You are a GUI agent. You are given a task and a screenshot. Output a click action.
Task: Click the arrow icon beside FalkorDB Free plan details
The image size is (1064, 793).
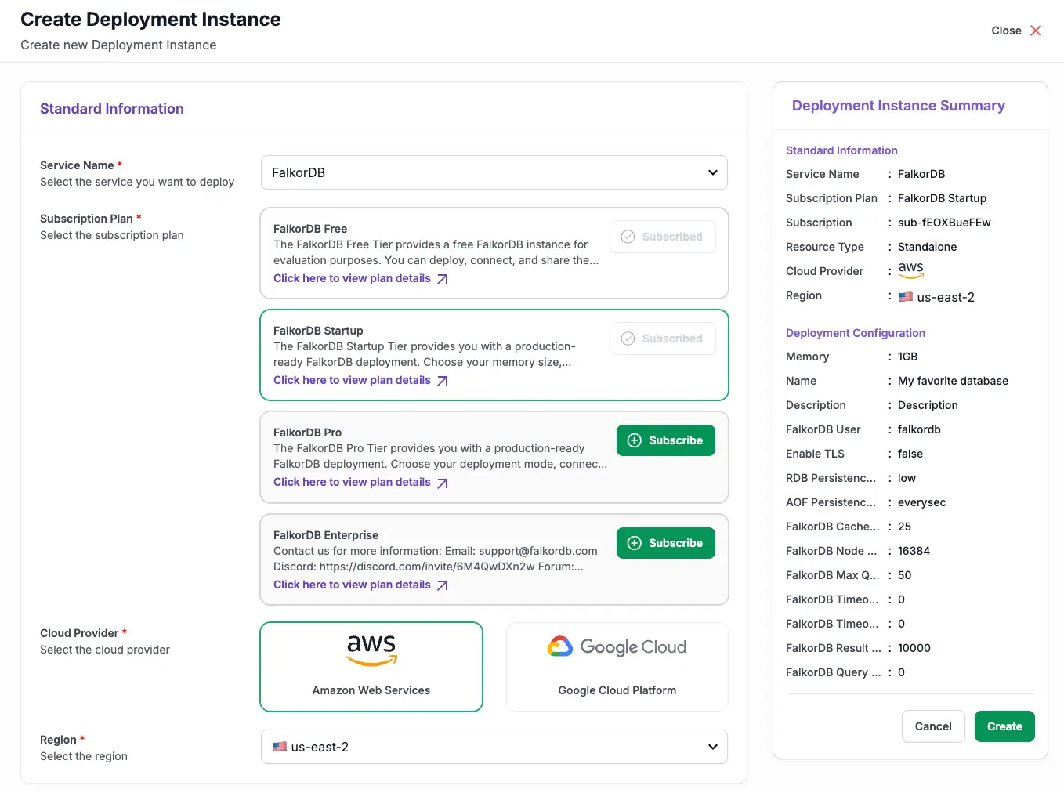click(443, 279)
